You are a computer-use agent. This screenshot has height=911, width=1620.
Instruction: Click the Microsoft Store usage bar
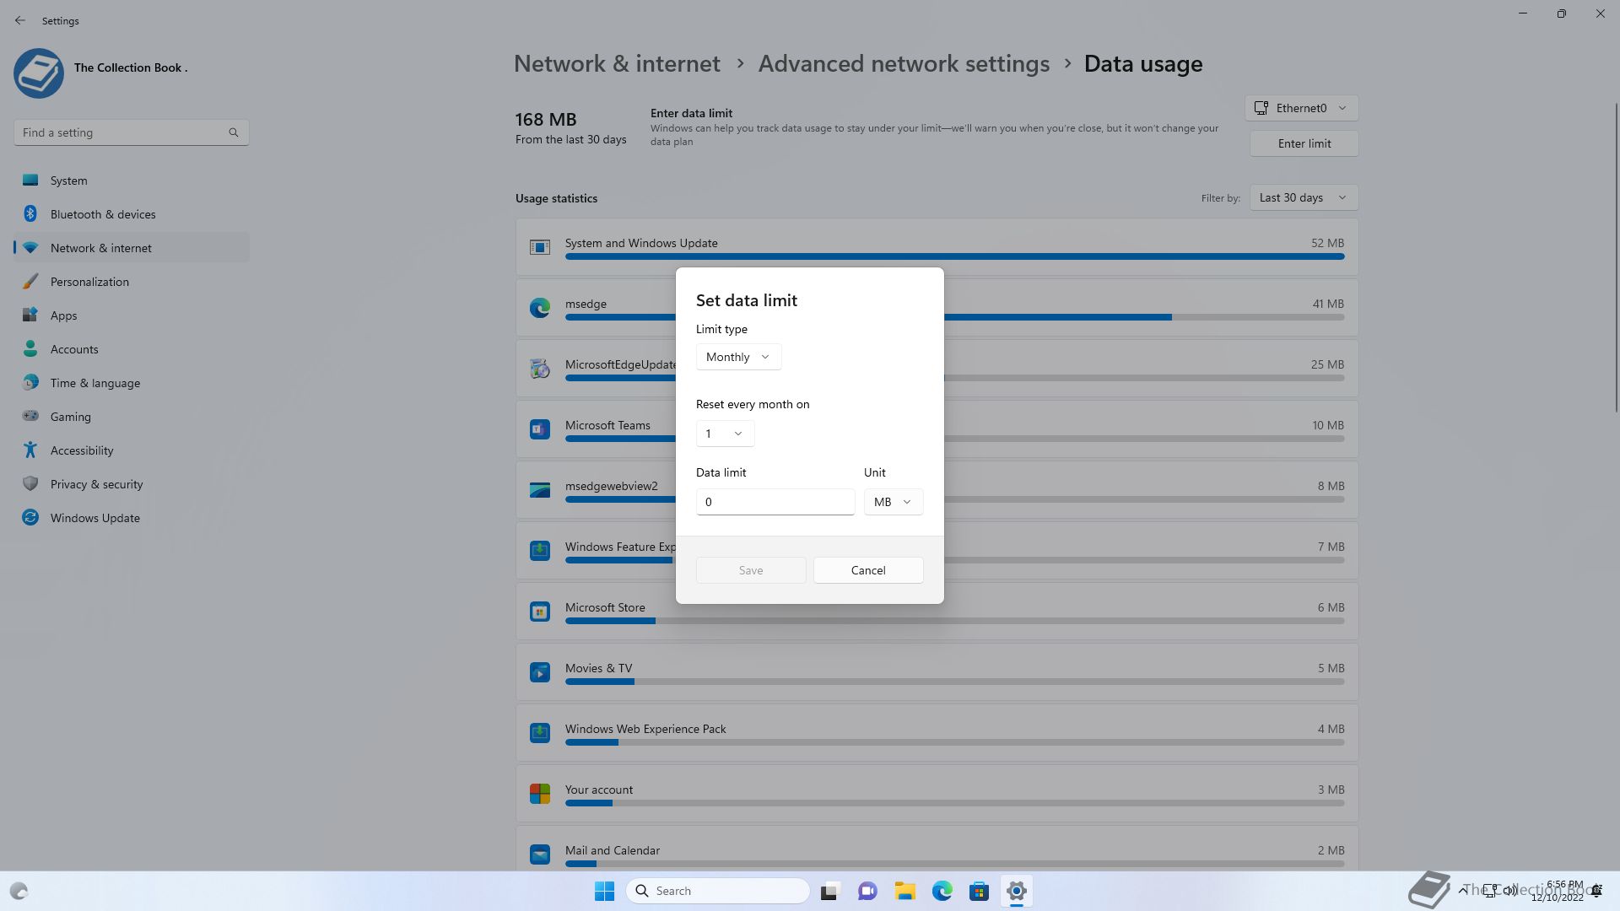pyautogui.click(x=954, y=621)
